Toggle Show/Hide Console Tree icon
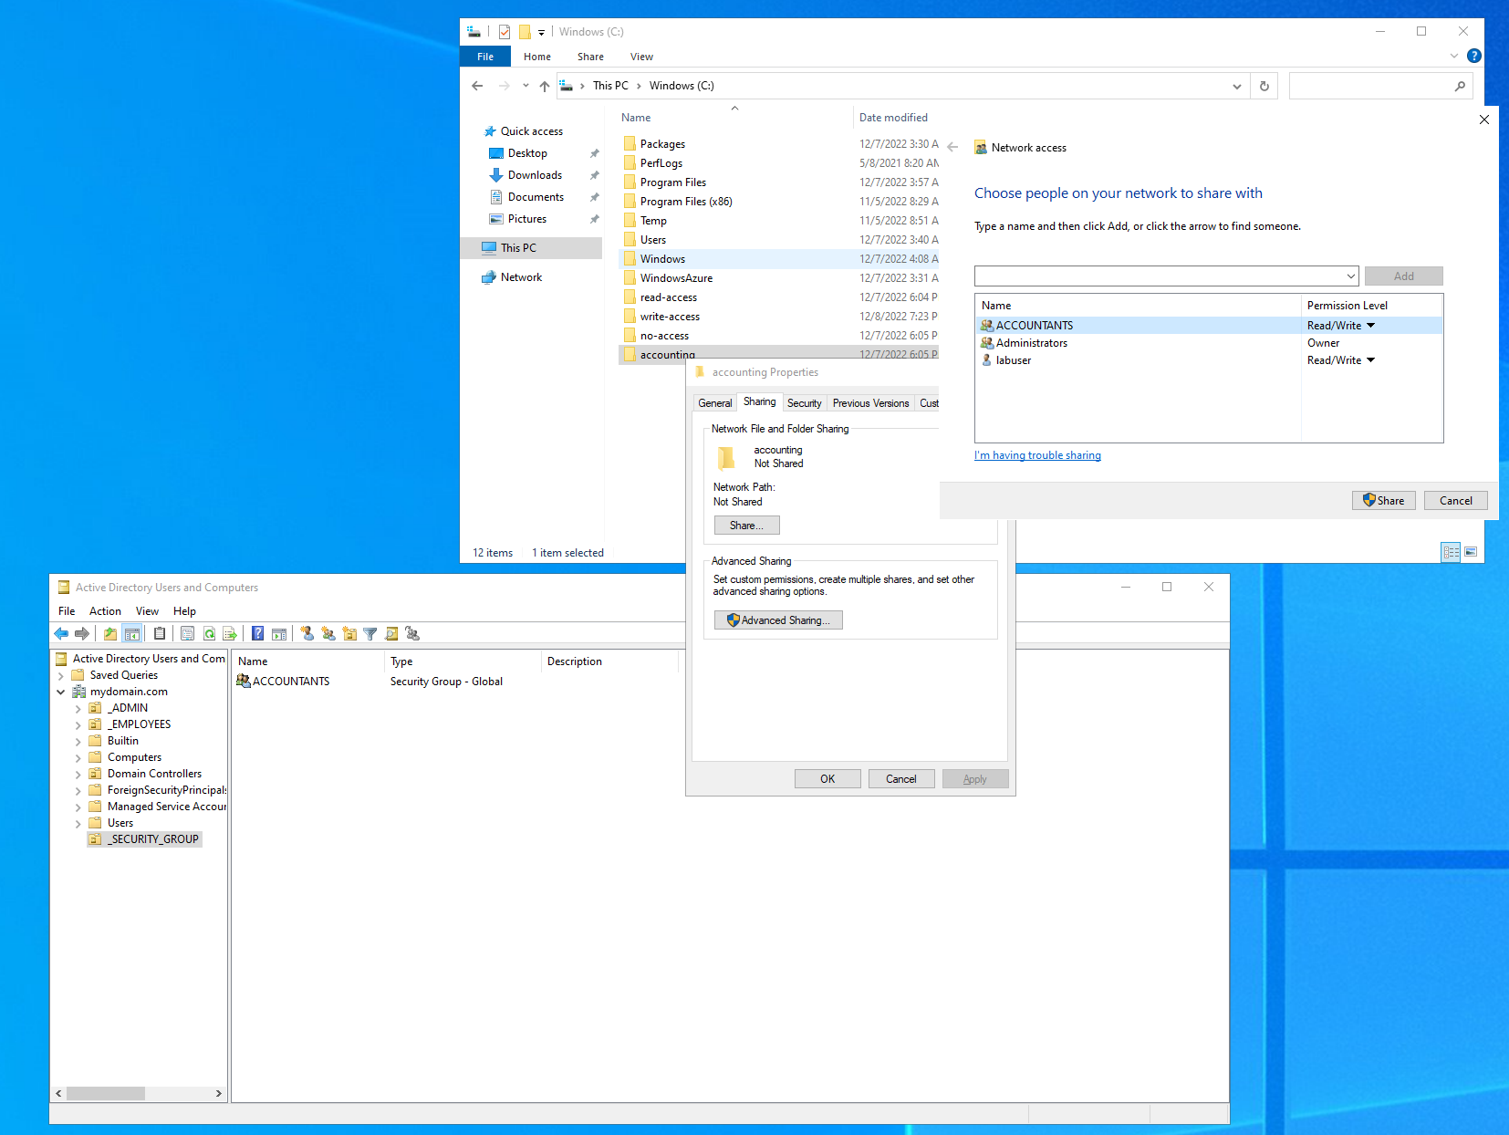This screenshot has width=1509, height=1135. click(131, 633)
